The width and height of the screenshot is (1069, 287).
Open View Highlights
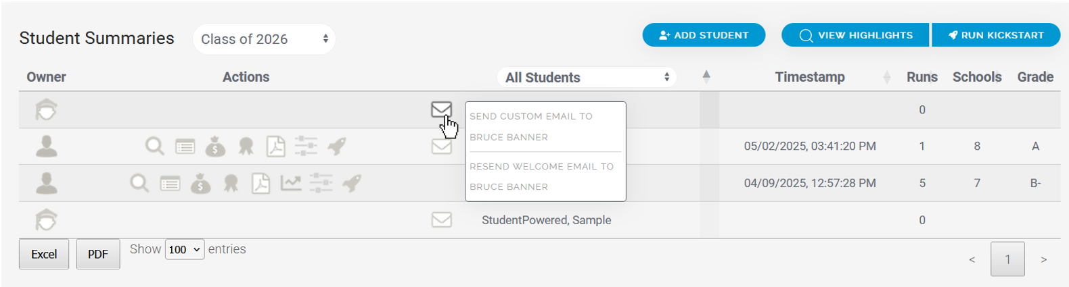[x=856, y=35]
